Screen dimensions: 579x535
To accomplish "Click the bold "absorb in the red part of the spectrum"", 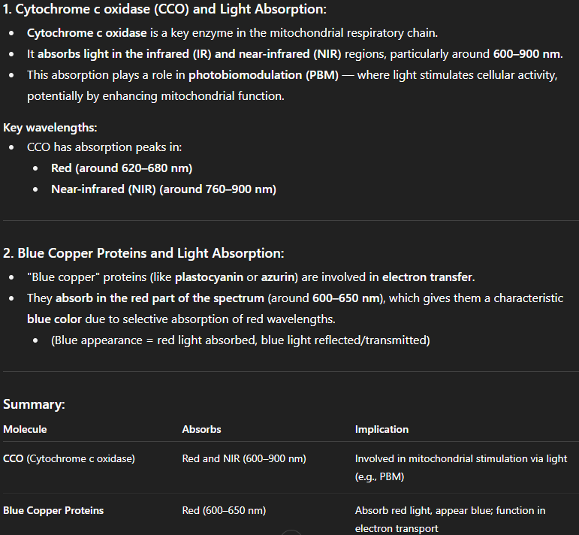I will pyautogui.click(x=160, y=298).
